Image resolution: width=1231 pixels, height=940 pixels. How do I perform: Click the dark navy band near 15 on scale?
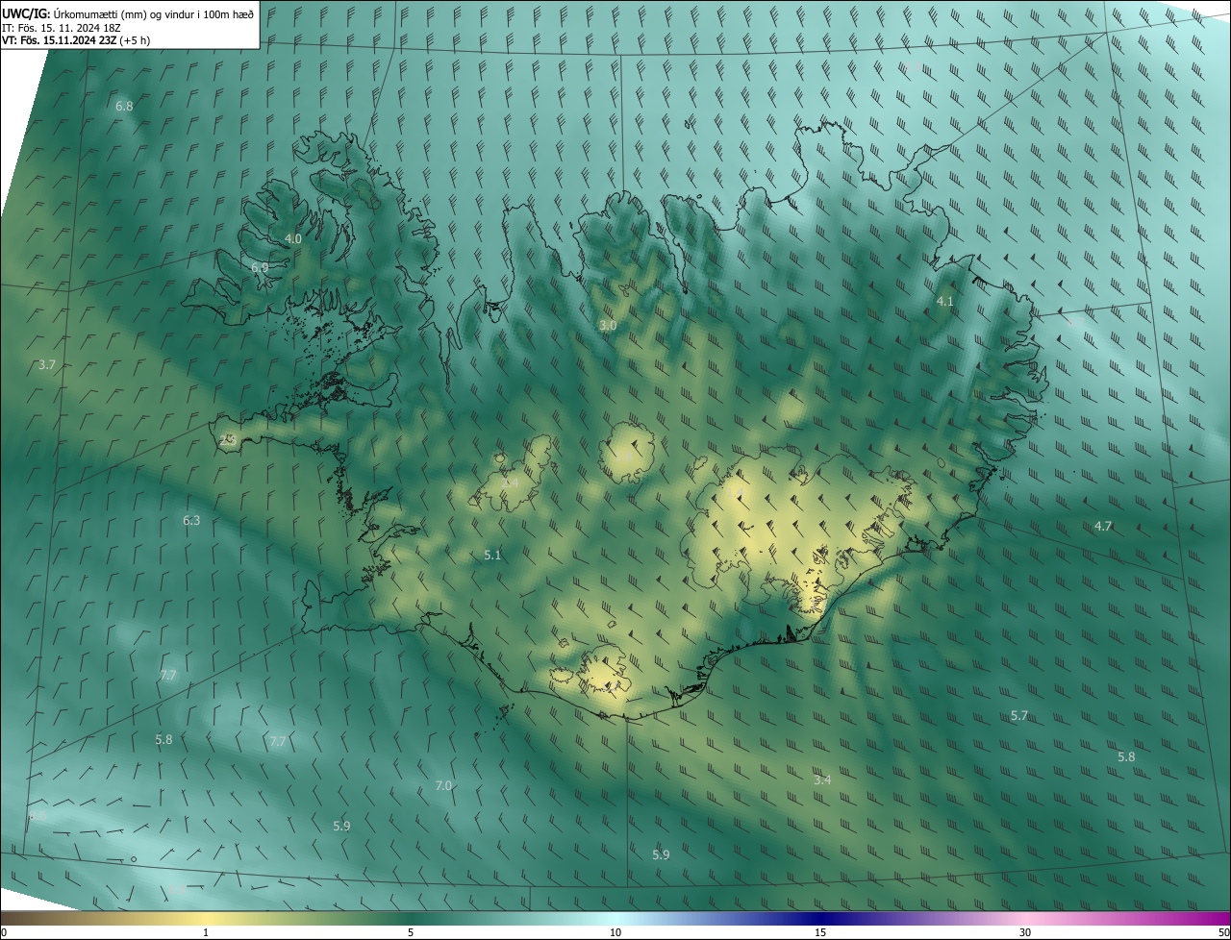pyautogui.click(x=820, y=919)
